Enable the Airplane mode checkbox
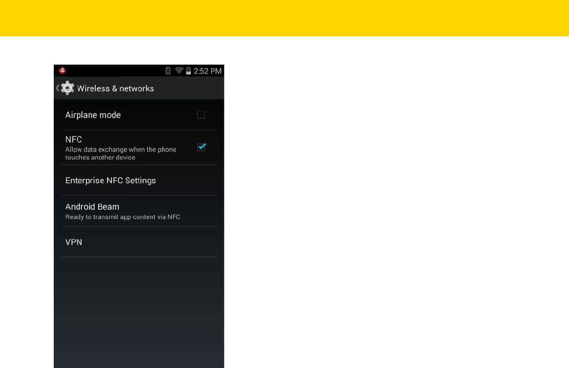Screen dimensions: 569x368 point(201,114)
